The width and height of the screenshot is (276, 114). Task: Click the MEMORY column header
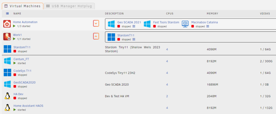(213, 14)
